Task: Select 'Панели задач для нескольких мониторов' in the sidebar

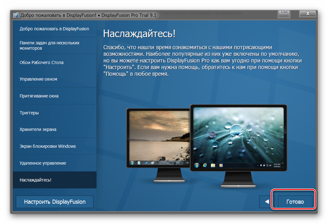Action: point(54,46)
